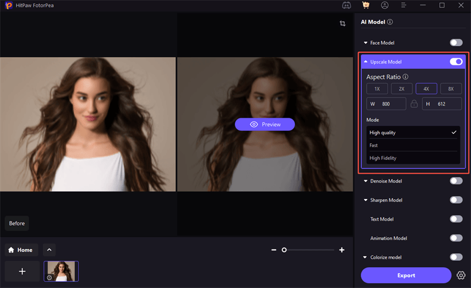
Task: Click the add image plus button
Action: point(22,271)
